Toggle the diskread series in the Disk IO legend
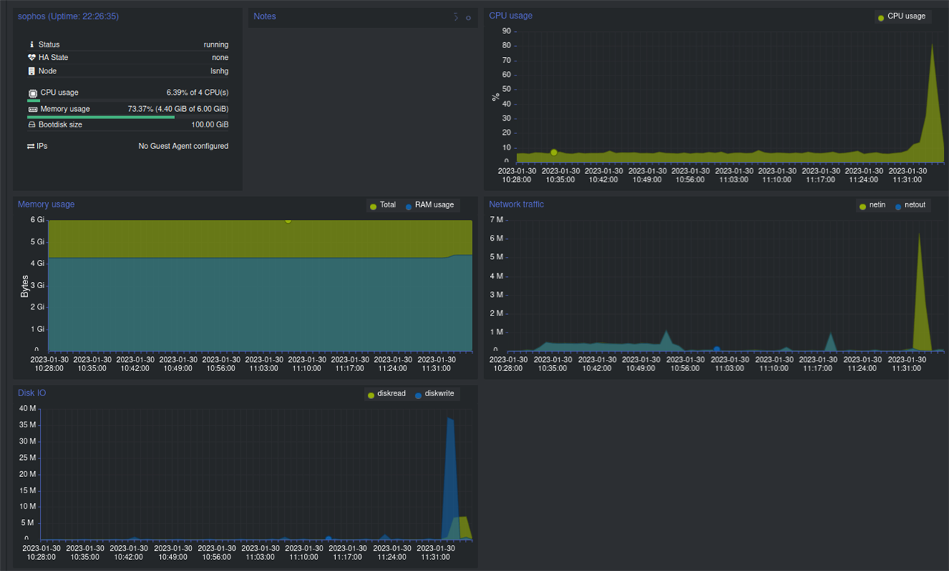The width and height of the screenshot is (949, 571). pos(386,394)
